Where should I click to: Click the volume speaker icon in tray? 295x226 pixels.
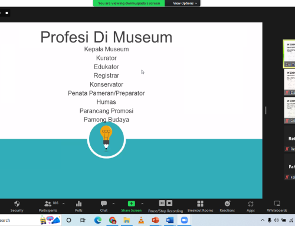click(x=277, y=220)
